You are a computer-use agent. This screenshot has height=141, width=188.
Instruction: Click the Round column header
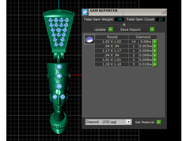click(x=111, y=37)
